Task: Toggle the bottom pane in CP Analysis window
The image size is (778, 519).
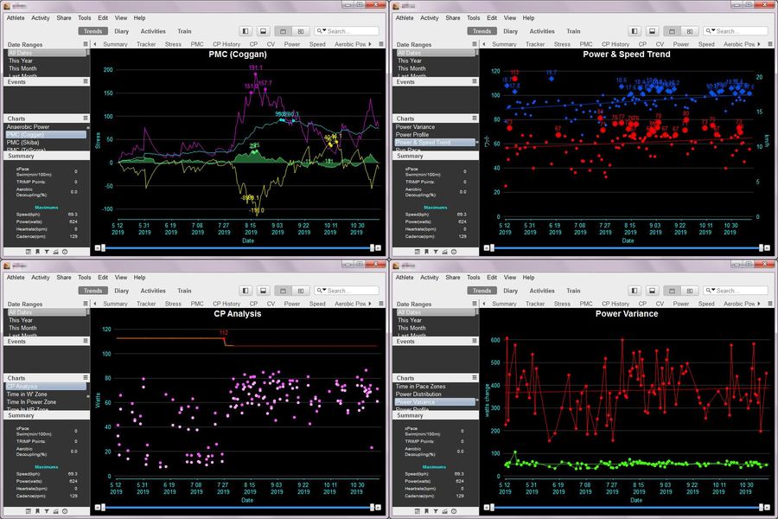Action: pyautogui.click(x=263, y=291)
